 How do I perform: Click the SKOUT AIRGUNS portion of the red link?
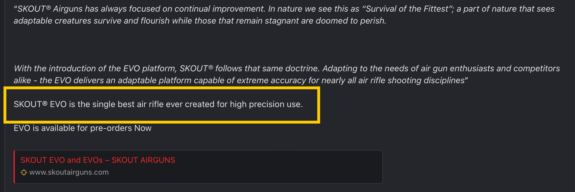143,160
